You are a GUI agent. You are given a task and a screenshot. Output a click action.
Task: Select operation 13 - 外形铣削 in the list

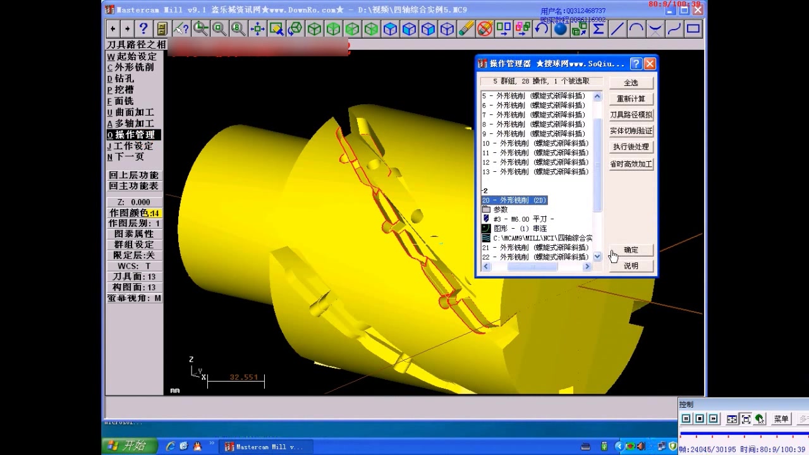[x=535, y=171]
